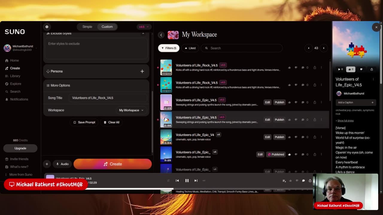Open the play queue icon in player bar
This screenshot has width=383, height=215.
tap(284, 181)
